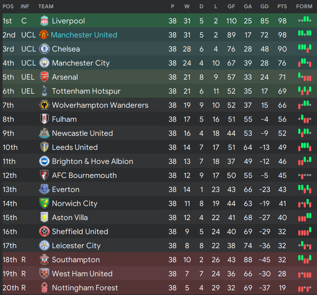Click the Arsenal club badge
The image size is (317, 295).
44,77
